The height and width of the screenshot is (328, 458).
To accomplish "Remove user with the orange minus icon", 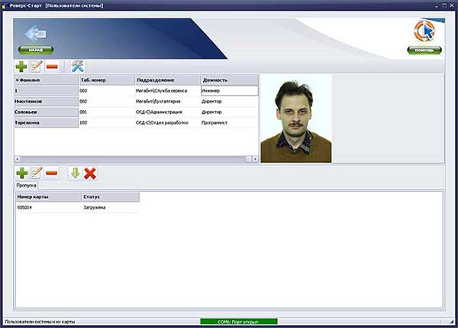I will pyautogui.click(x=52, y=67).
